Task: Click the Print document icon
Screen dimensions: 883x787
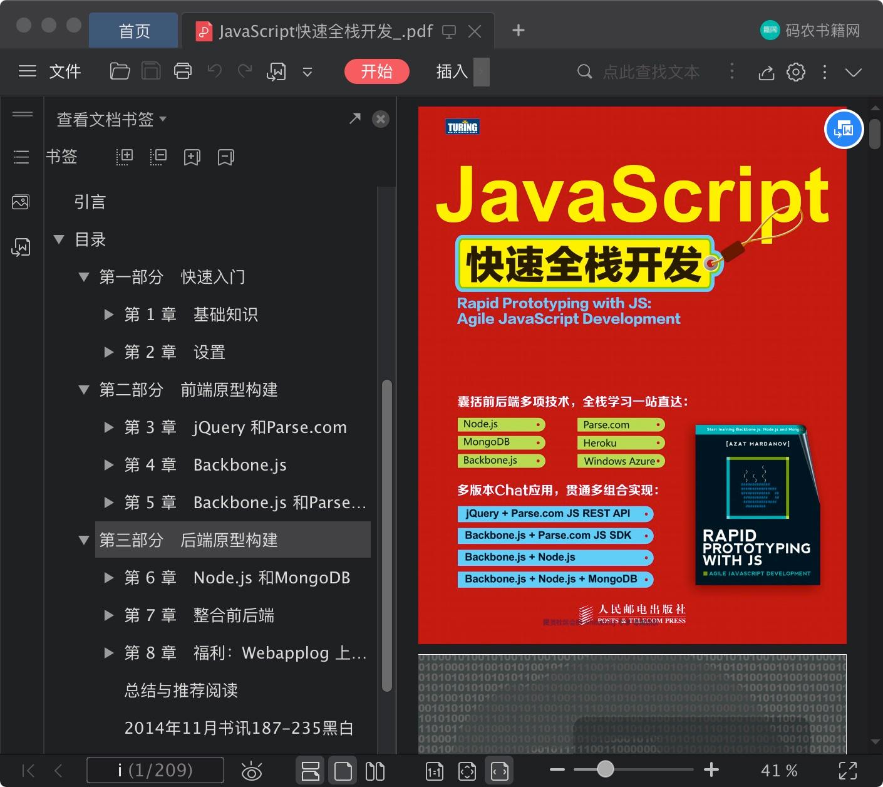Action: click(182, 71)
